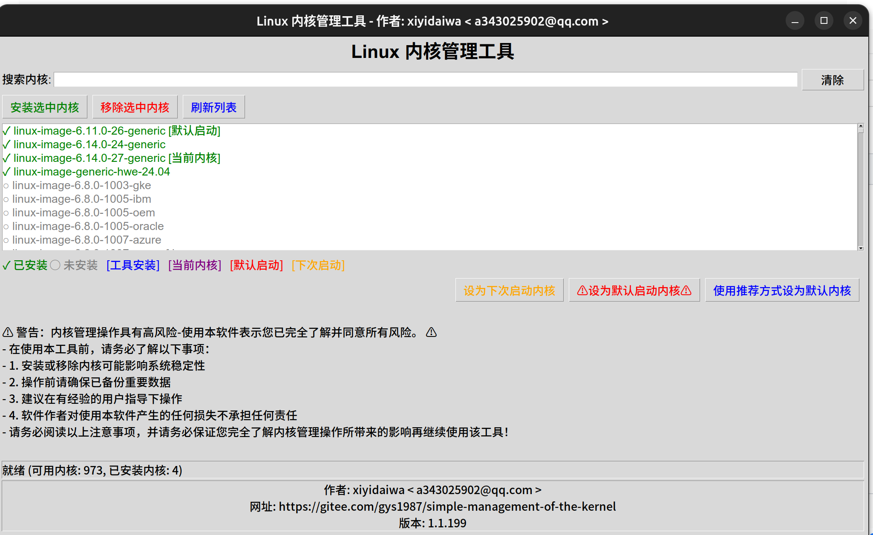Click 设为下次启动内核 button
Image resolution: width=873 pixels, height=535 pixels.
509,291
